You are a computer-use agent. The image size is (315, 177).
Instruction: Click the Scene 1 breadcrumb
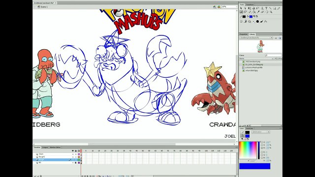[44, 6]
